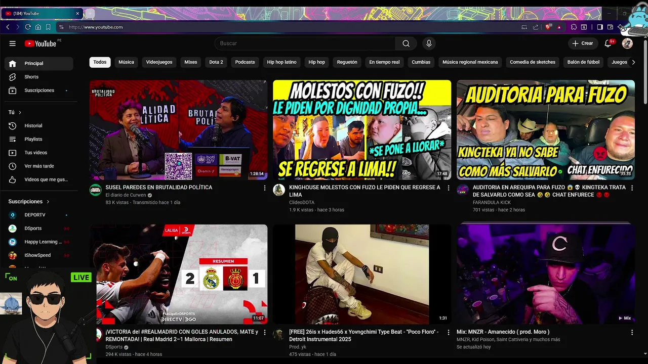Bookmark this page via the bookmark icon

pos(48,27)
